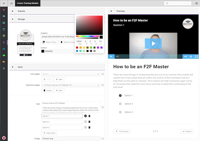
Task: Click the saturation gradient area in color picker
Action: [89, 25]
